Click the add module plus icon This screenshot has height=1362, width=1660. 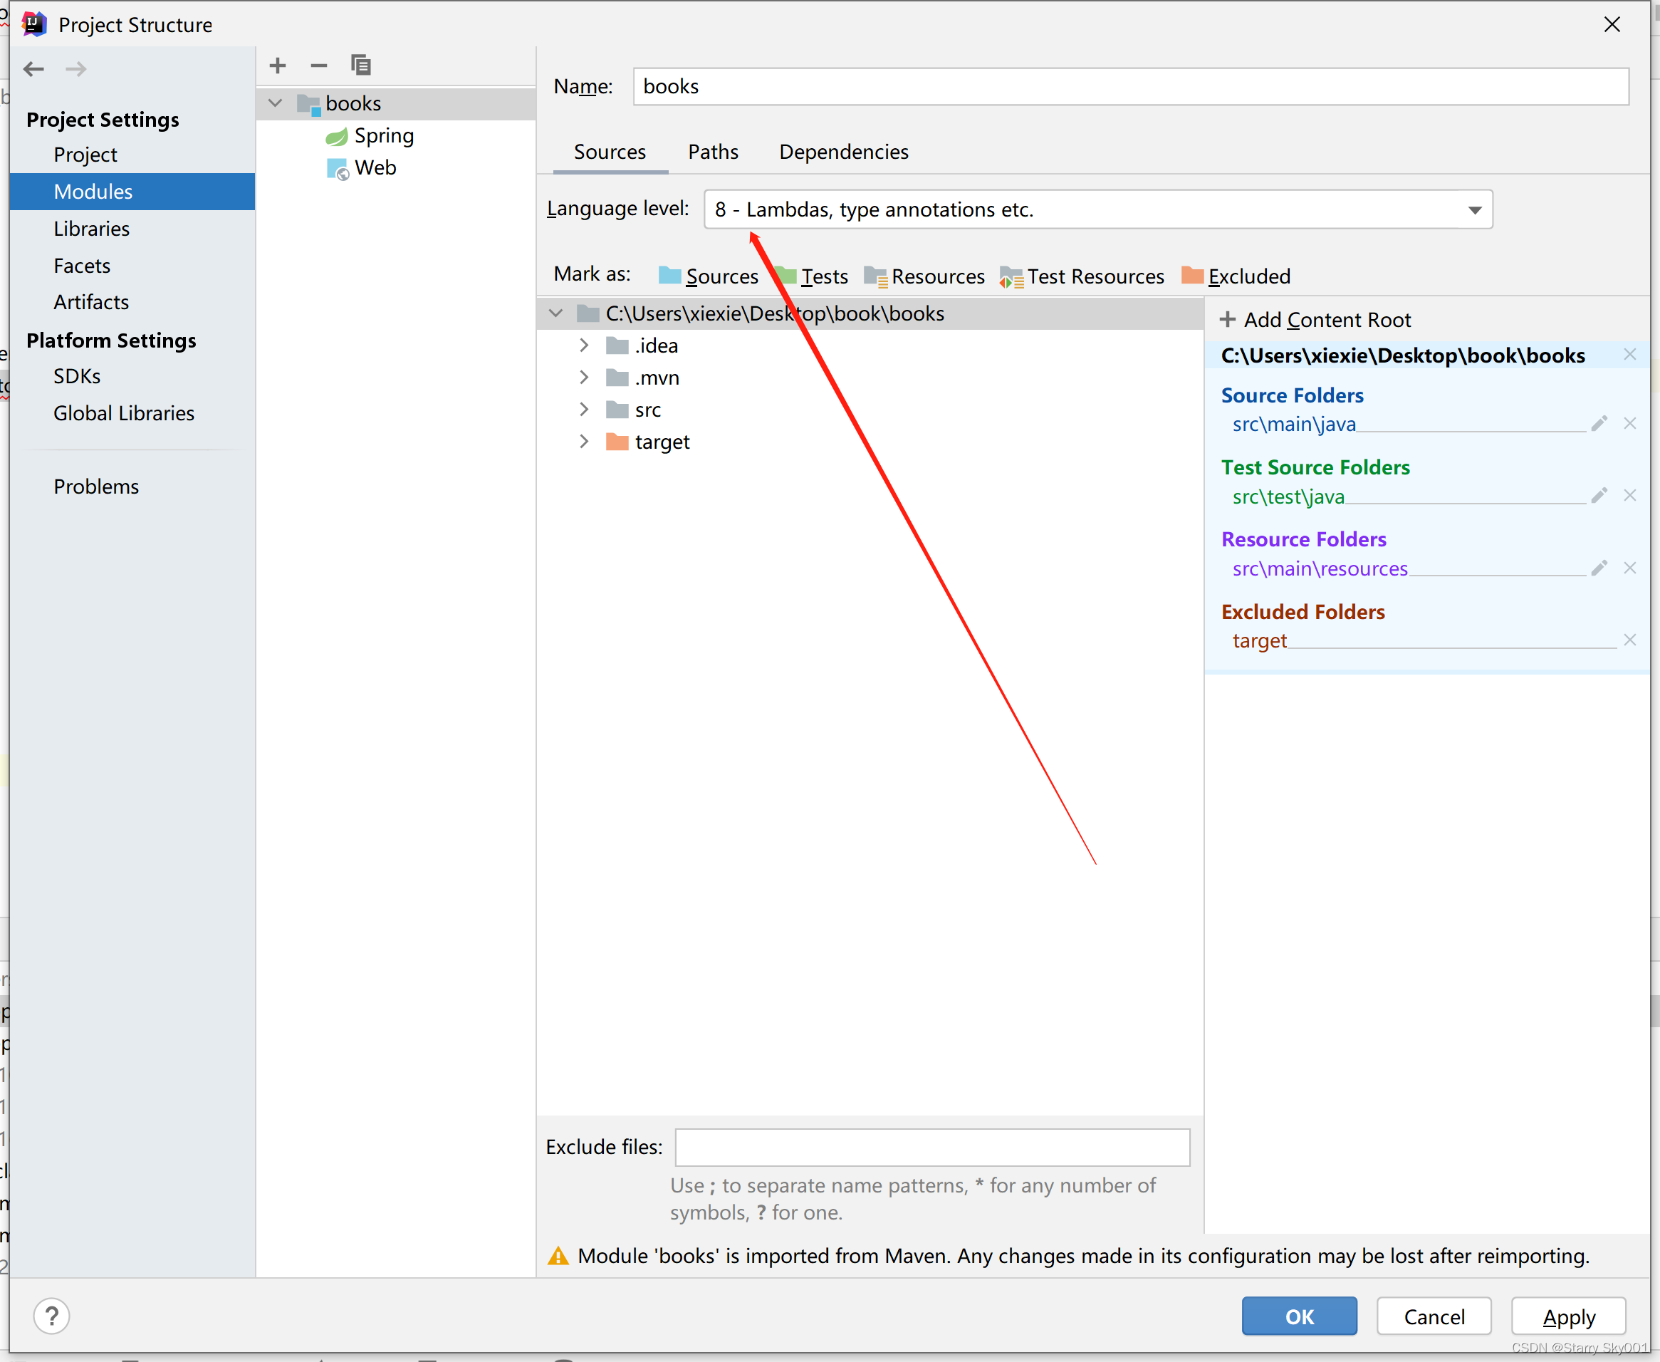tap(278, 66)
